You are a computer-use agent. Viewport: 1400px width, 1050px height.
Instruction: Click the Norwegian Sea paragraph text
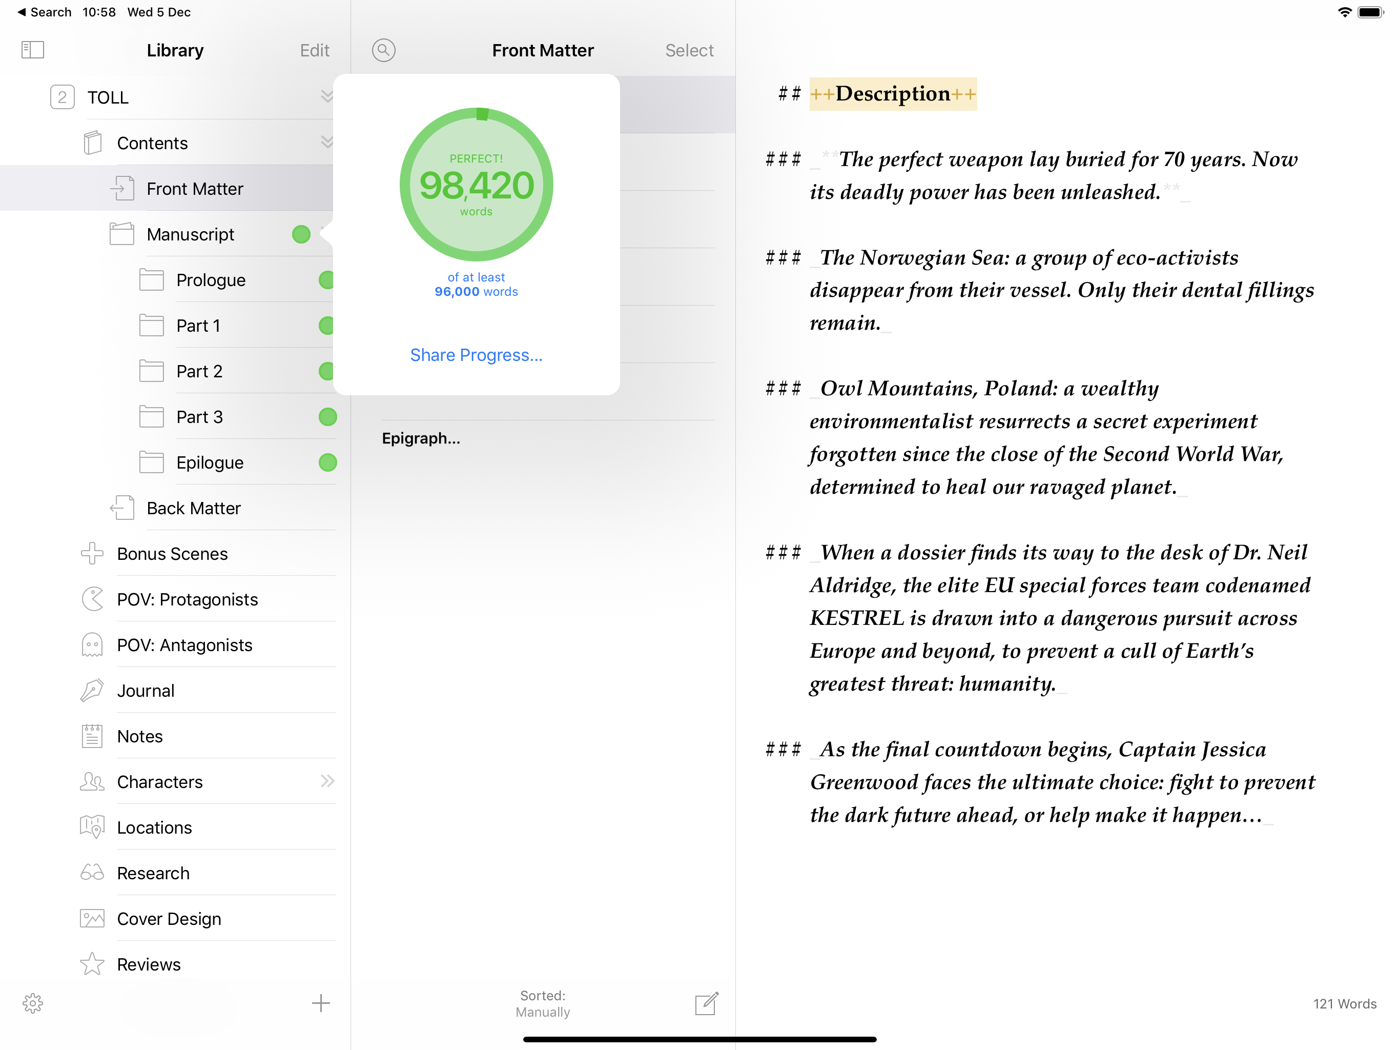1061,290
